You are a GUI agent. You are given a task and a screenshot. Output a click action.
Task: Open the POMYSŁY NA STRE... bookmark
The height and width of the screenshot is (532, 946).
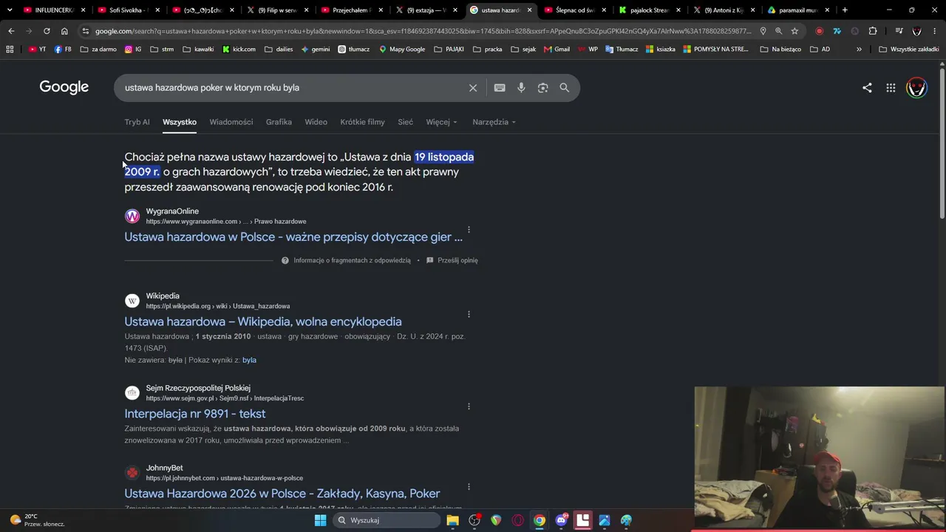715,50
